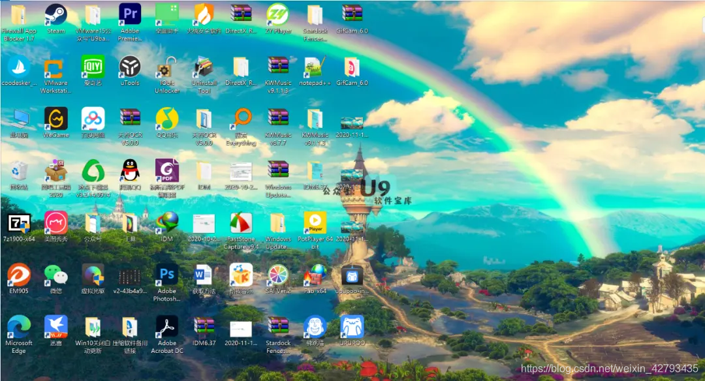Launch the Fab x64 firewall shortcut
705x381 pixels.
point(315,275)
